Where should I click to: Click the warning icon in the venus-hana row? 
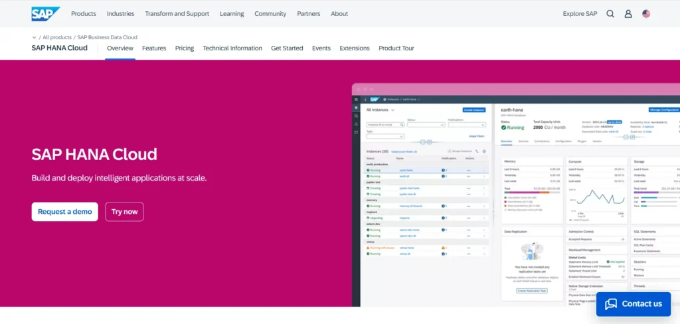(443, 248)
